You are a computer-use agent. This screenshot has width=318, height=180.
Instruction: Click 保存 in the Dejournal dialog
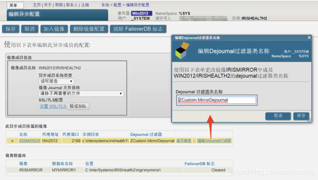coord(301,116)
